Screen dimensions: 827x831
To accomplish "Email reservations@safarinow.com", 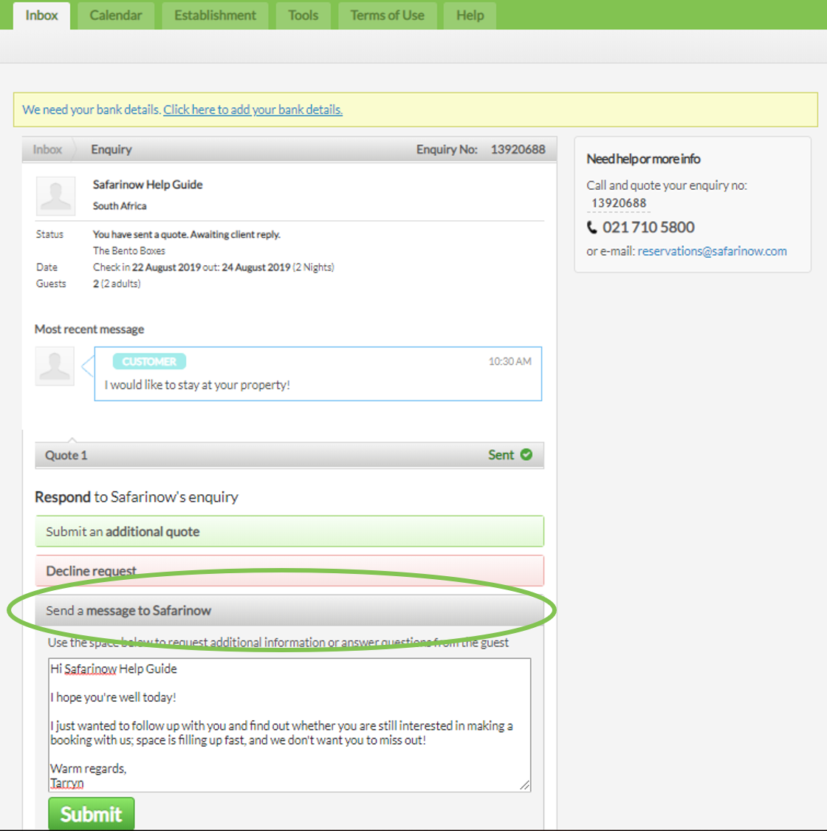I will [712, 251].
